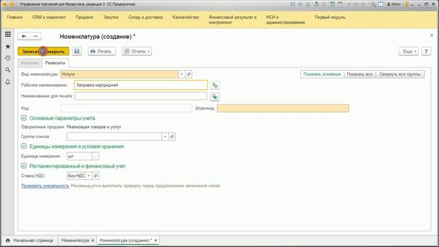Image resolution: width=439 pixels, height=247 pixels.
Task: Open the Отчеты dropdown button
Action: point(137,51)
